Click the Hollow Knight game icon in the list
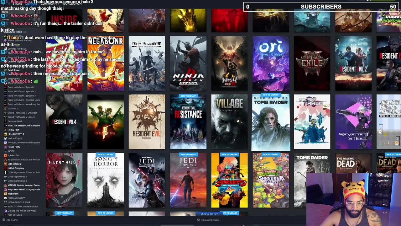This screenshot has width=401, height=226. (x=5, y=138)
